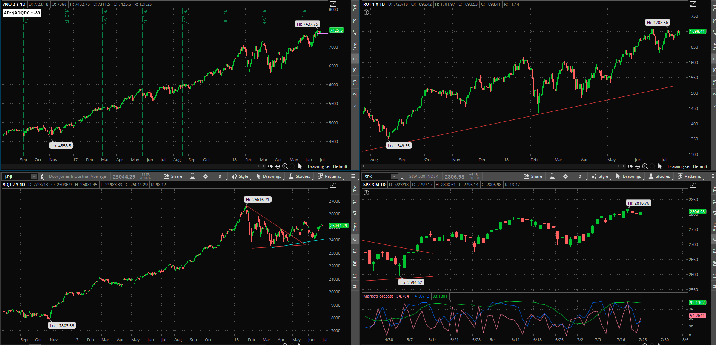Click the beaker icon in the SPX toolbar
716x345 pixels.
pos(552,176)
